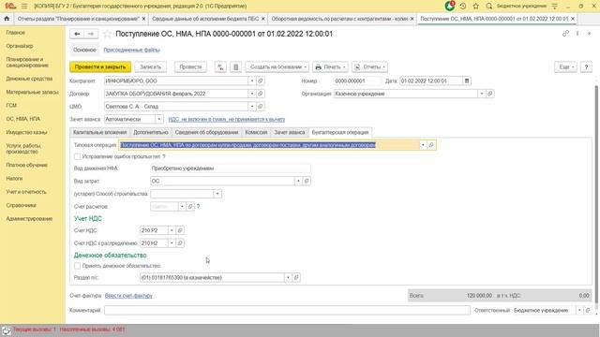Open the 1C main menu hamburger icon
This screenshot has width=600, height=337.
24,7
